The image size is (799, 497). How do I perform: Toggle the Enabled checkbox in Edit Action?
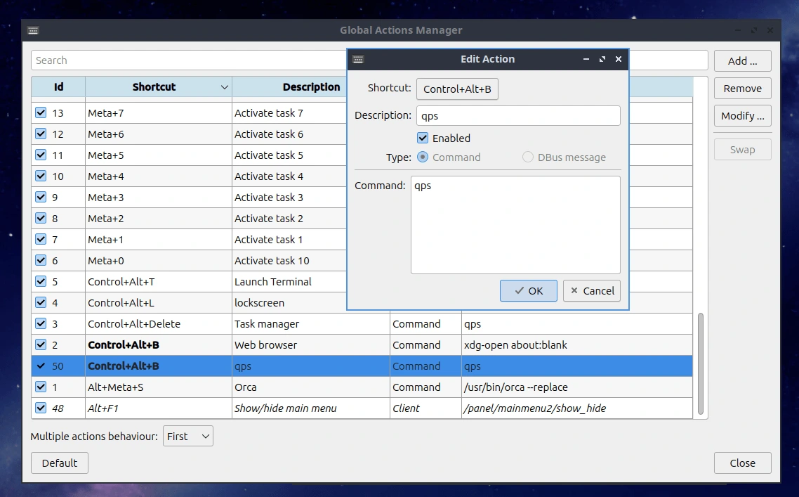[423, 138]
